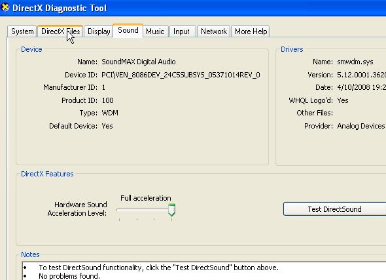Open the Network tab
Viewport: 386px width, 280px height.
pyautogui.click(x=214, y=31)
